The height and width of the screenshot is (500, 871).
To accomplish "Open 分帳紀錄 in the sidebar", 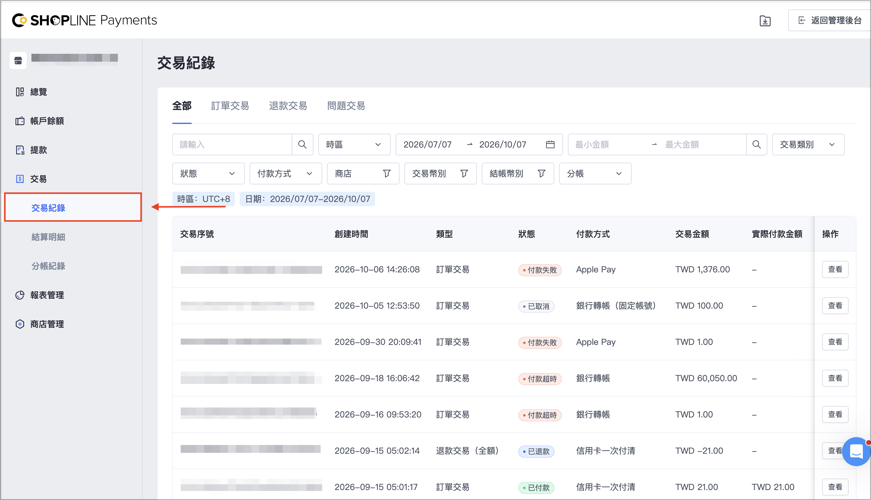I will pos(48,266).
